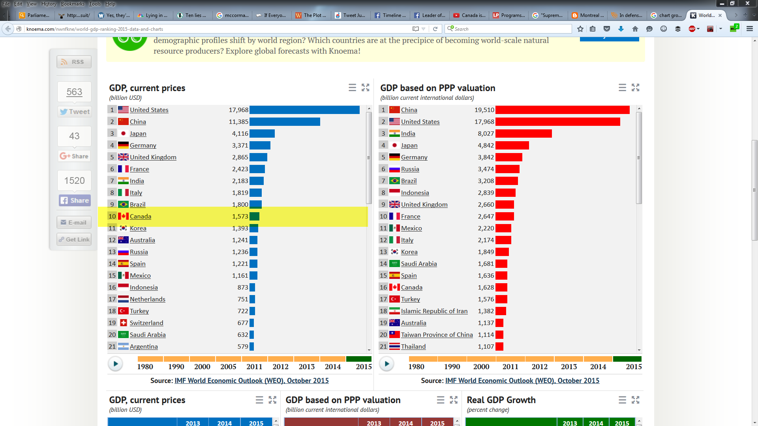The width and height of the screenshot is (758, 426).
Task: Open Pocket save icon in toolbar
Action: [607, 29]
